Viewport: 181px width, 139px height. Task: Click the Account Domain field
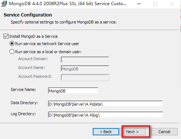pos(85,60)
